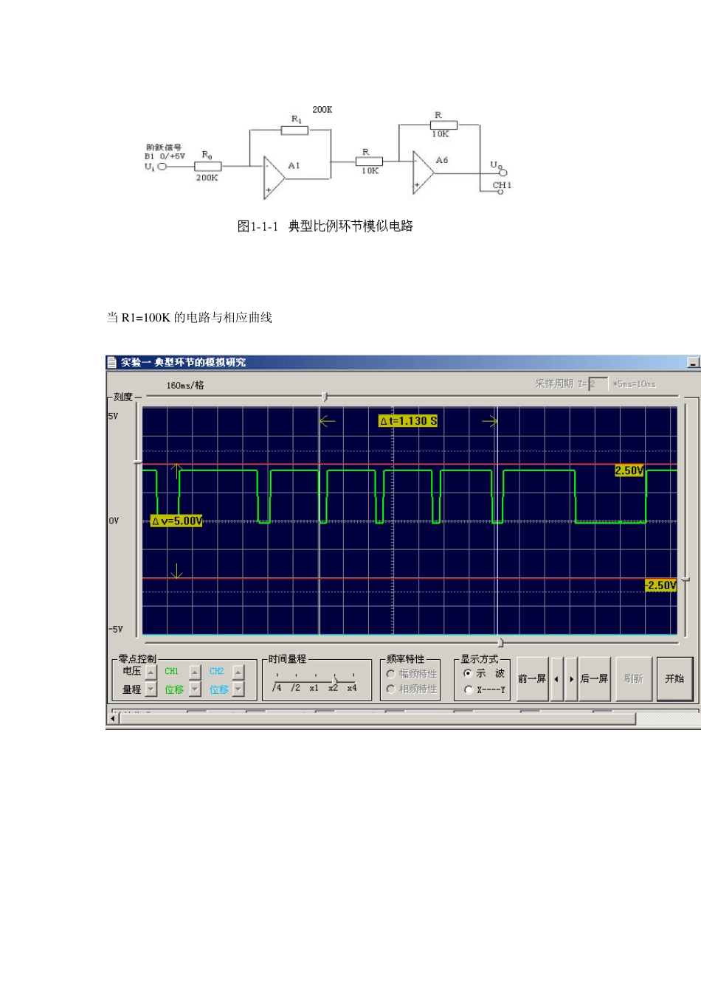The height and width of the screenshot is (991, 701).
Task: Click the 后一屏 next screen button
Action: 594,679
